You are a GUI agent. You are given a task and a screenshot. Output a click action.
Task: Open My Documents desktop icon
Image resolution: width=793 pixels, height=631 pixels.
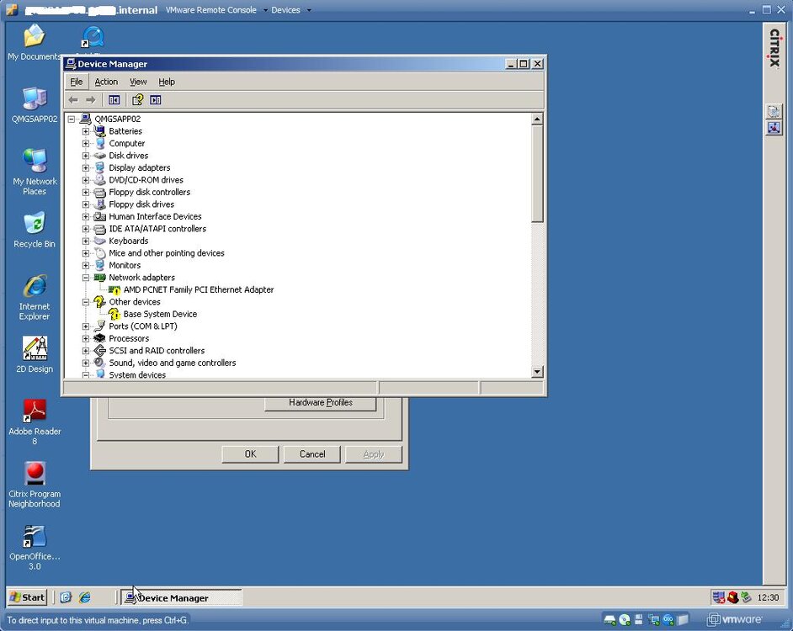pyautogui.click(x=34, y=42)
